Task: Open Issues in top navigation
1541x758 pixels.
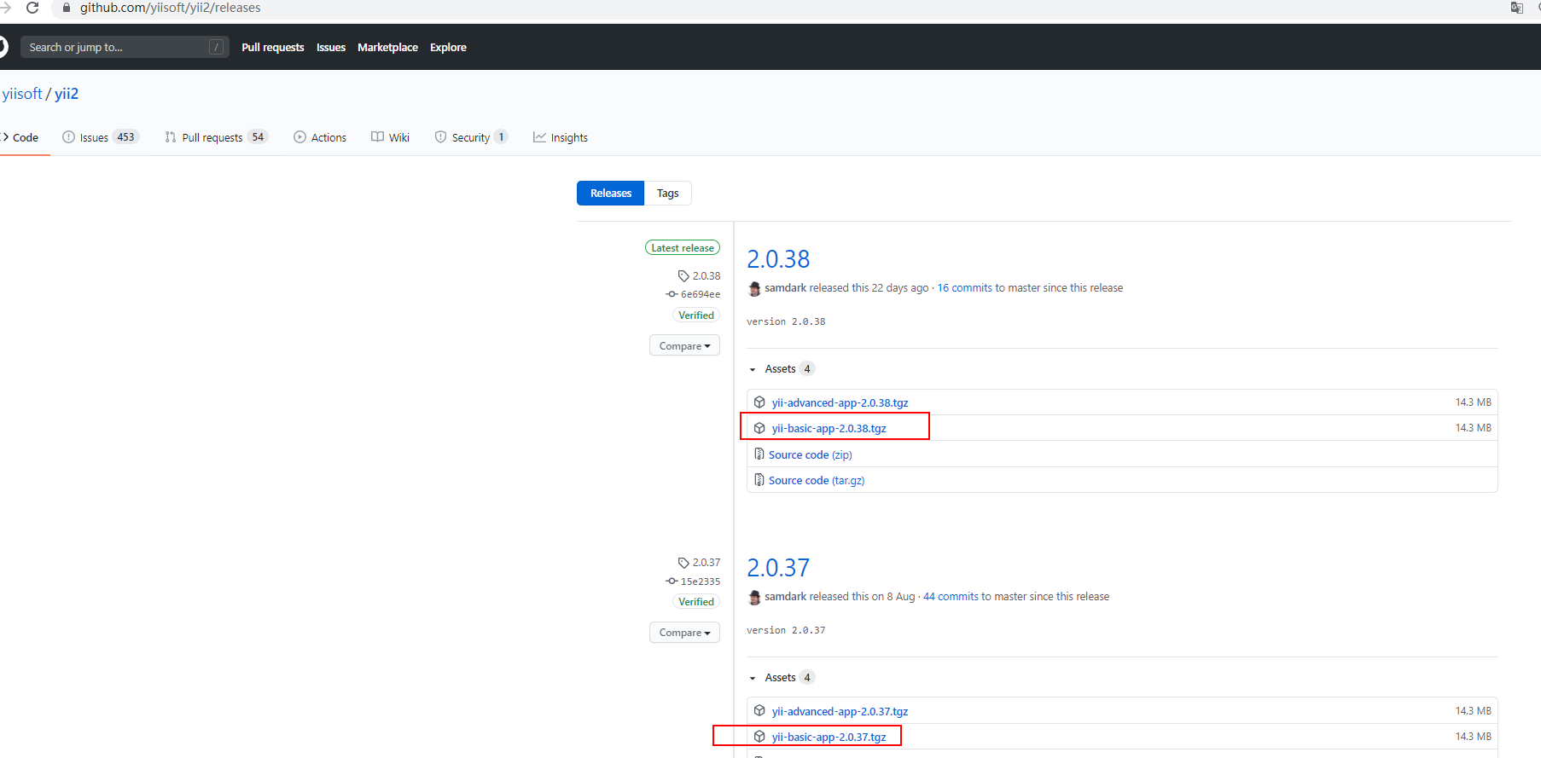Action: point(331,48)
